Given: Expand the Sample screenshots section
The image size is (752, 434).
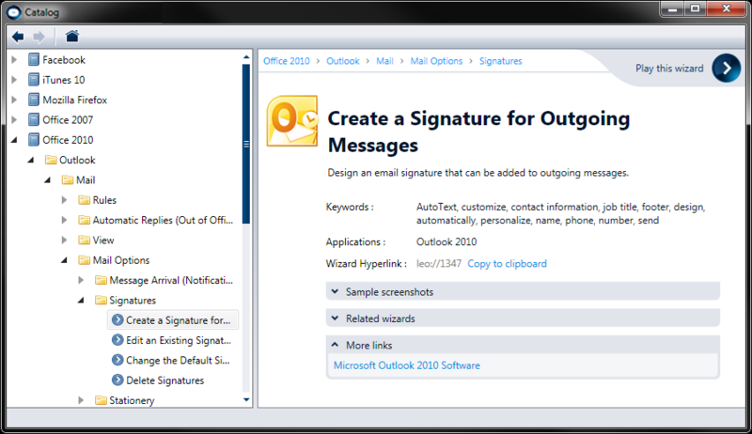Looking at the screenshot, I should 523,292.
